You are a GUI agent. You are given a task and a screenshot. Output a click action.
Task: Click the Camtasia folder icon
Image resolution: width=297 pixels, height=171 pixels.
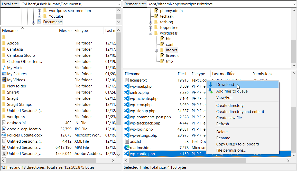[x=4, y=49]
